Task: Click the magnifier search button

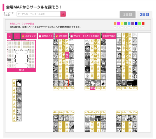Action: [63, 14]
